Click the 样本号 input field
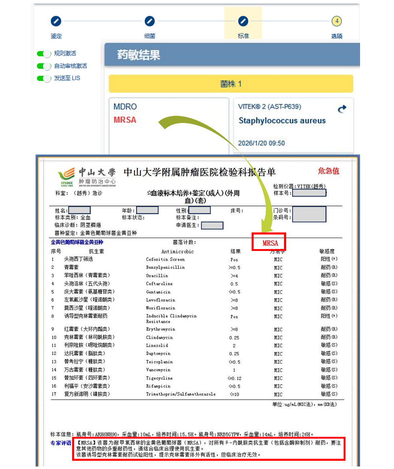This screenshot has height=469, width=394. (x=309, y=193)
